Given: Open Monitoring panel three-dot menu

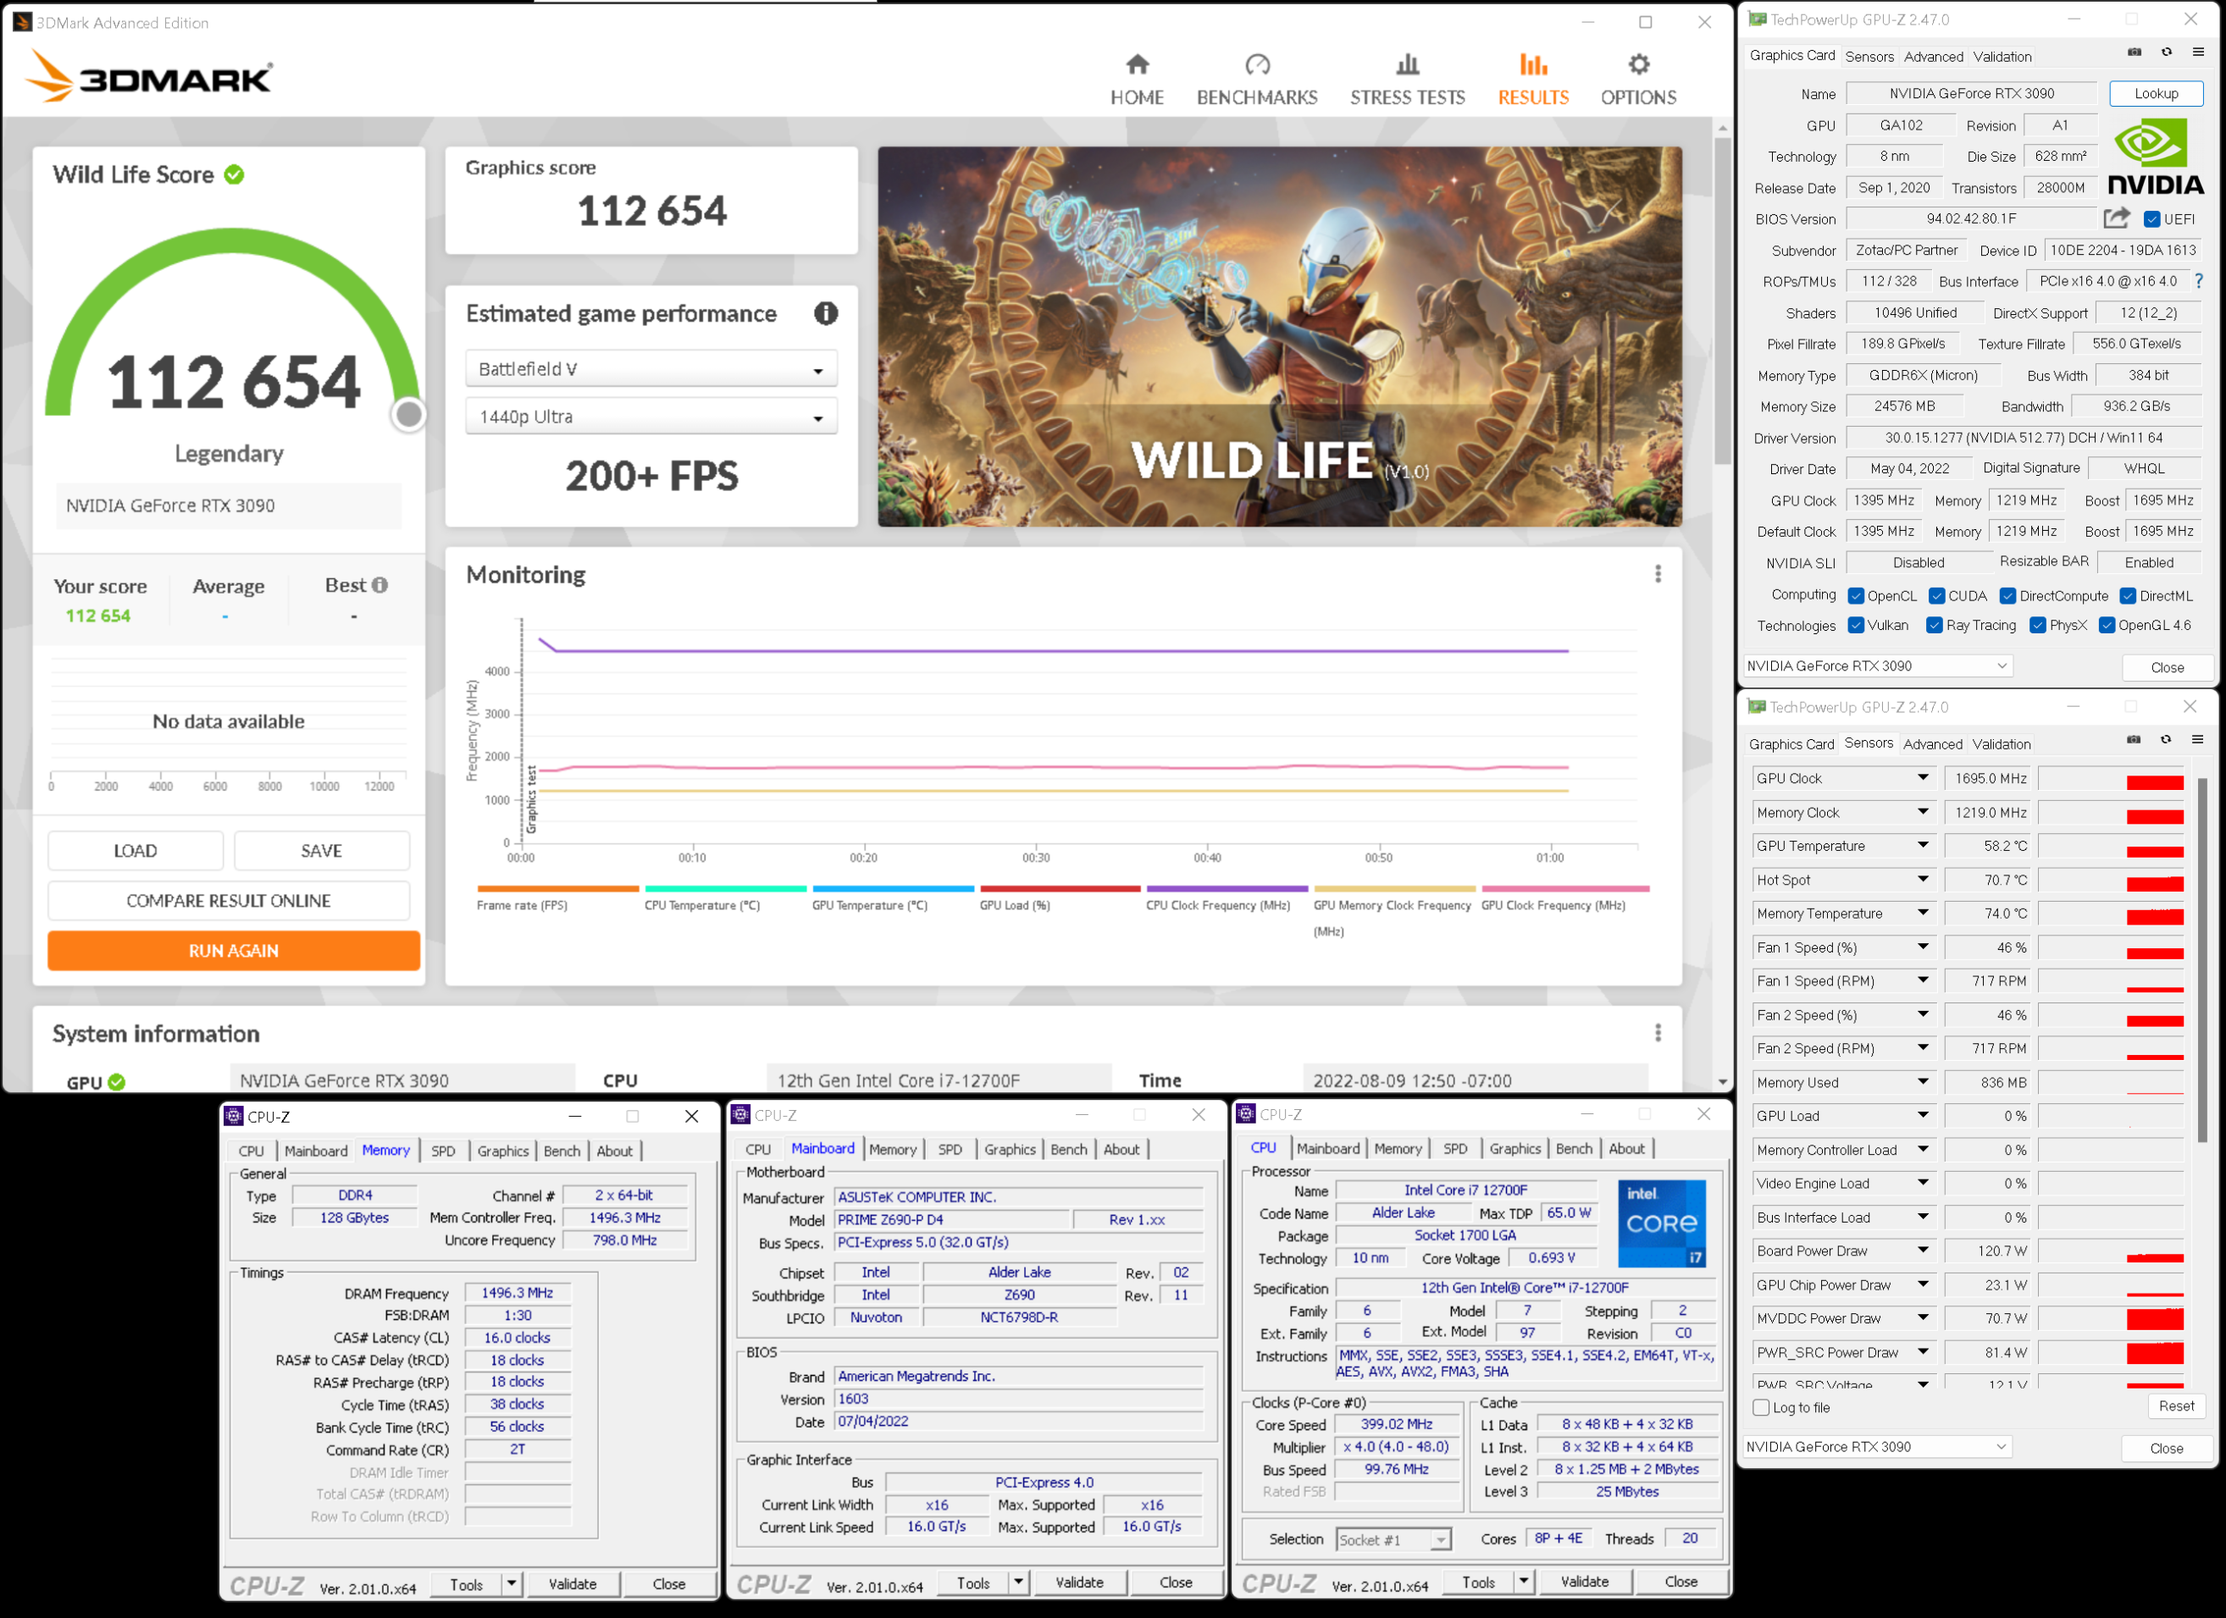Looking at the screenshot, I should [1658, 574].
